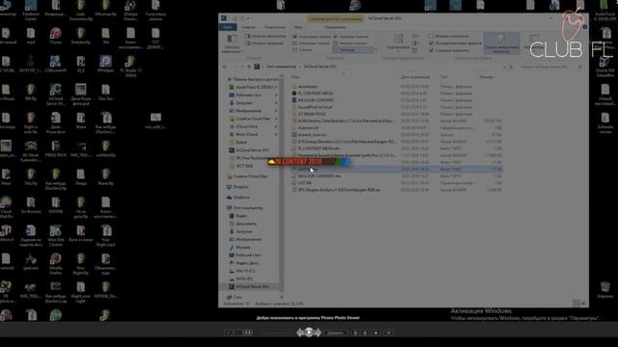618x347 pixels.
Task: Open Creative Cloud Files in quick access
Action: [253, 119]
